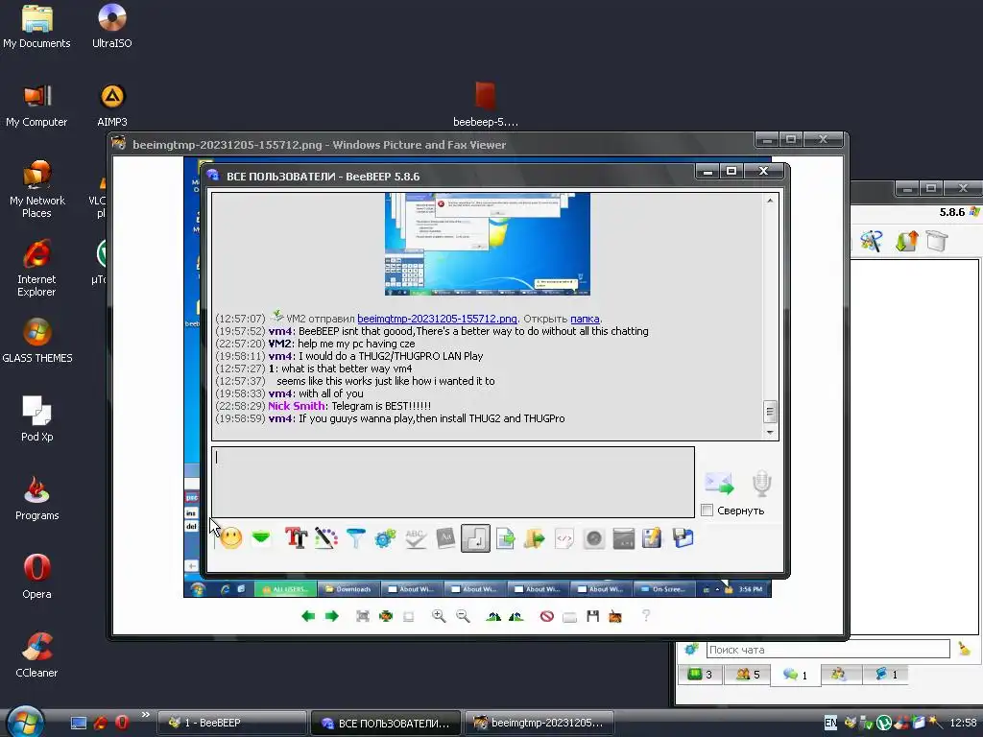Toggle the Свернуть checkbox
The image size is (983, 737).
(707, 511)
